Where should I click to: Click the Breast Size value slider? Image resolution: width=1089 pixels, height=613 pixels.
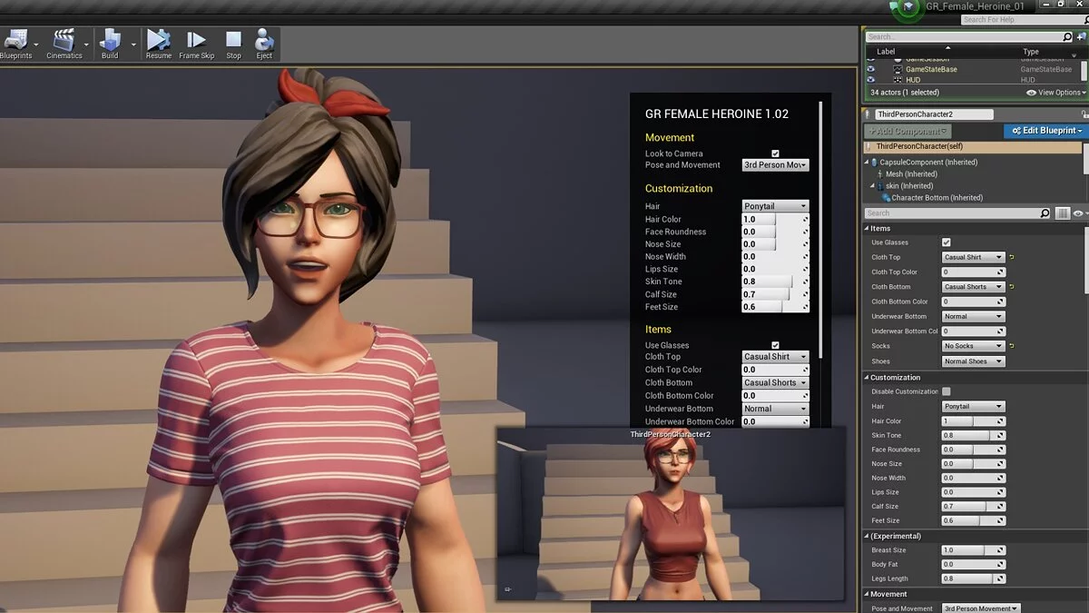[973, 550]
